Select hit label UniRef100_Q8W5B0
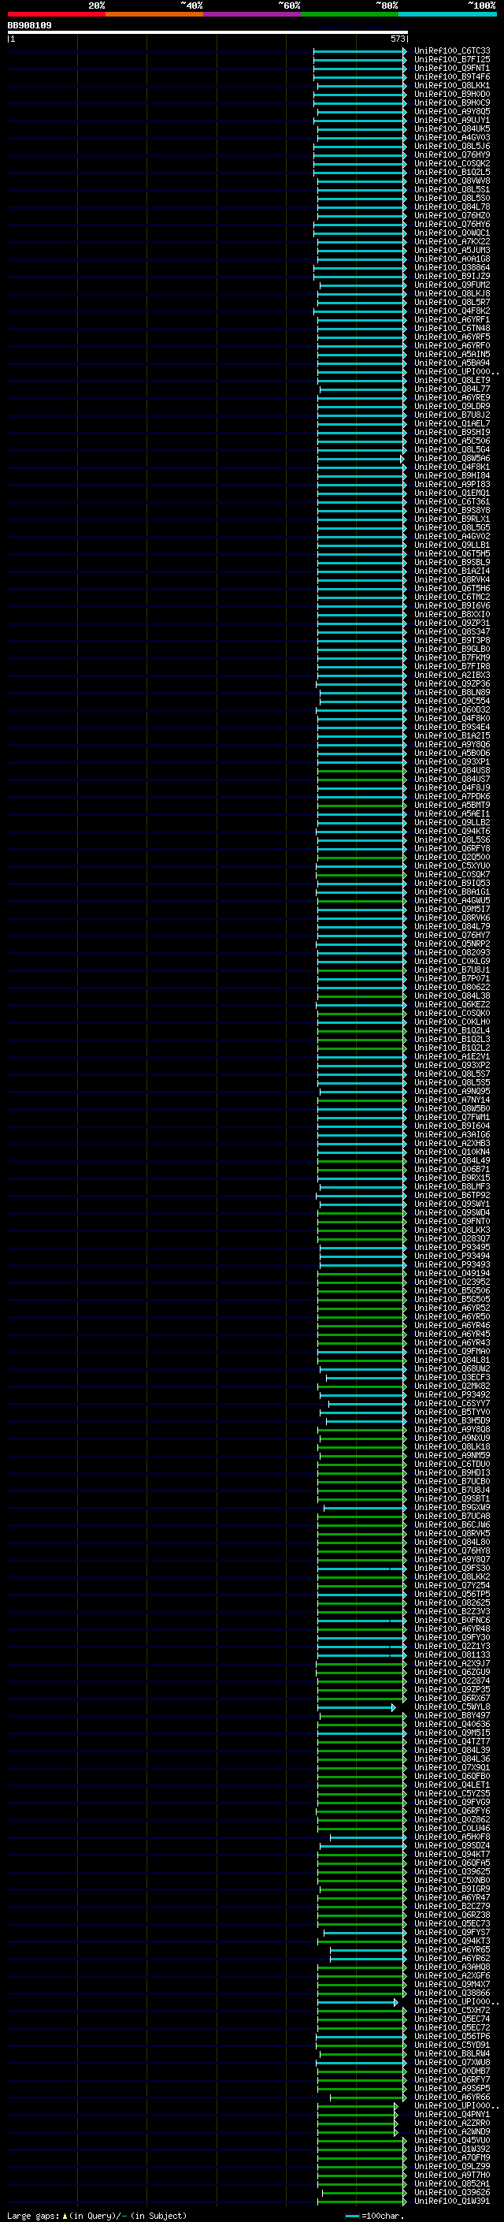Image resolution: width=504 pixels, height=2222 pixels. pos(452,1108)
